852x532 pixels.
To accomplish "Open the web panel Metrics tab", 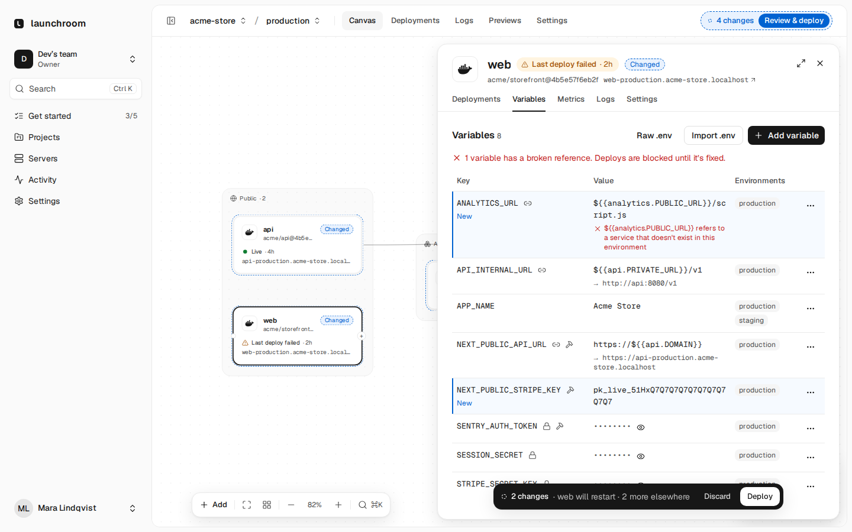I will click(571, 99).
